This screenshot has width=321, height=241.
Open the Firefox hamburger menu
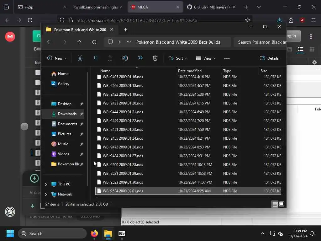(313, 20)
